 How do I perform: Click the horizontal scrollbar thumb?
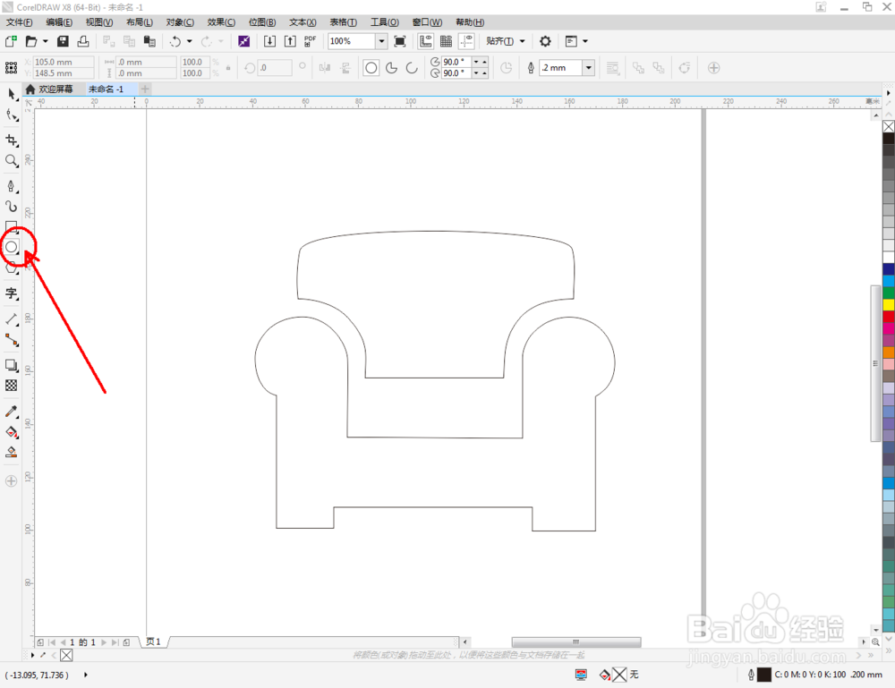[576, 641]
